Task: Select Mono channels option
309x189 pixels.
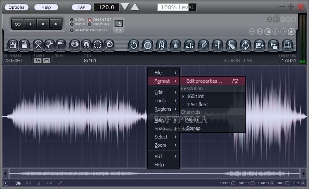Action: (213, 120)
